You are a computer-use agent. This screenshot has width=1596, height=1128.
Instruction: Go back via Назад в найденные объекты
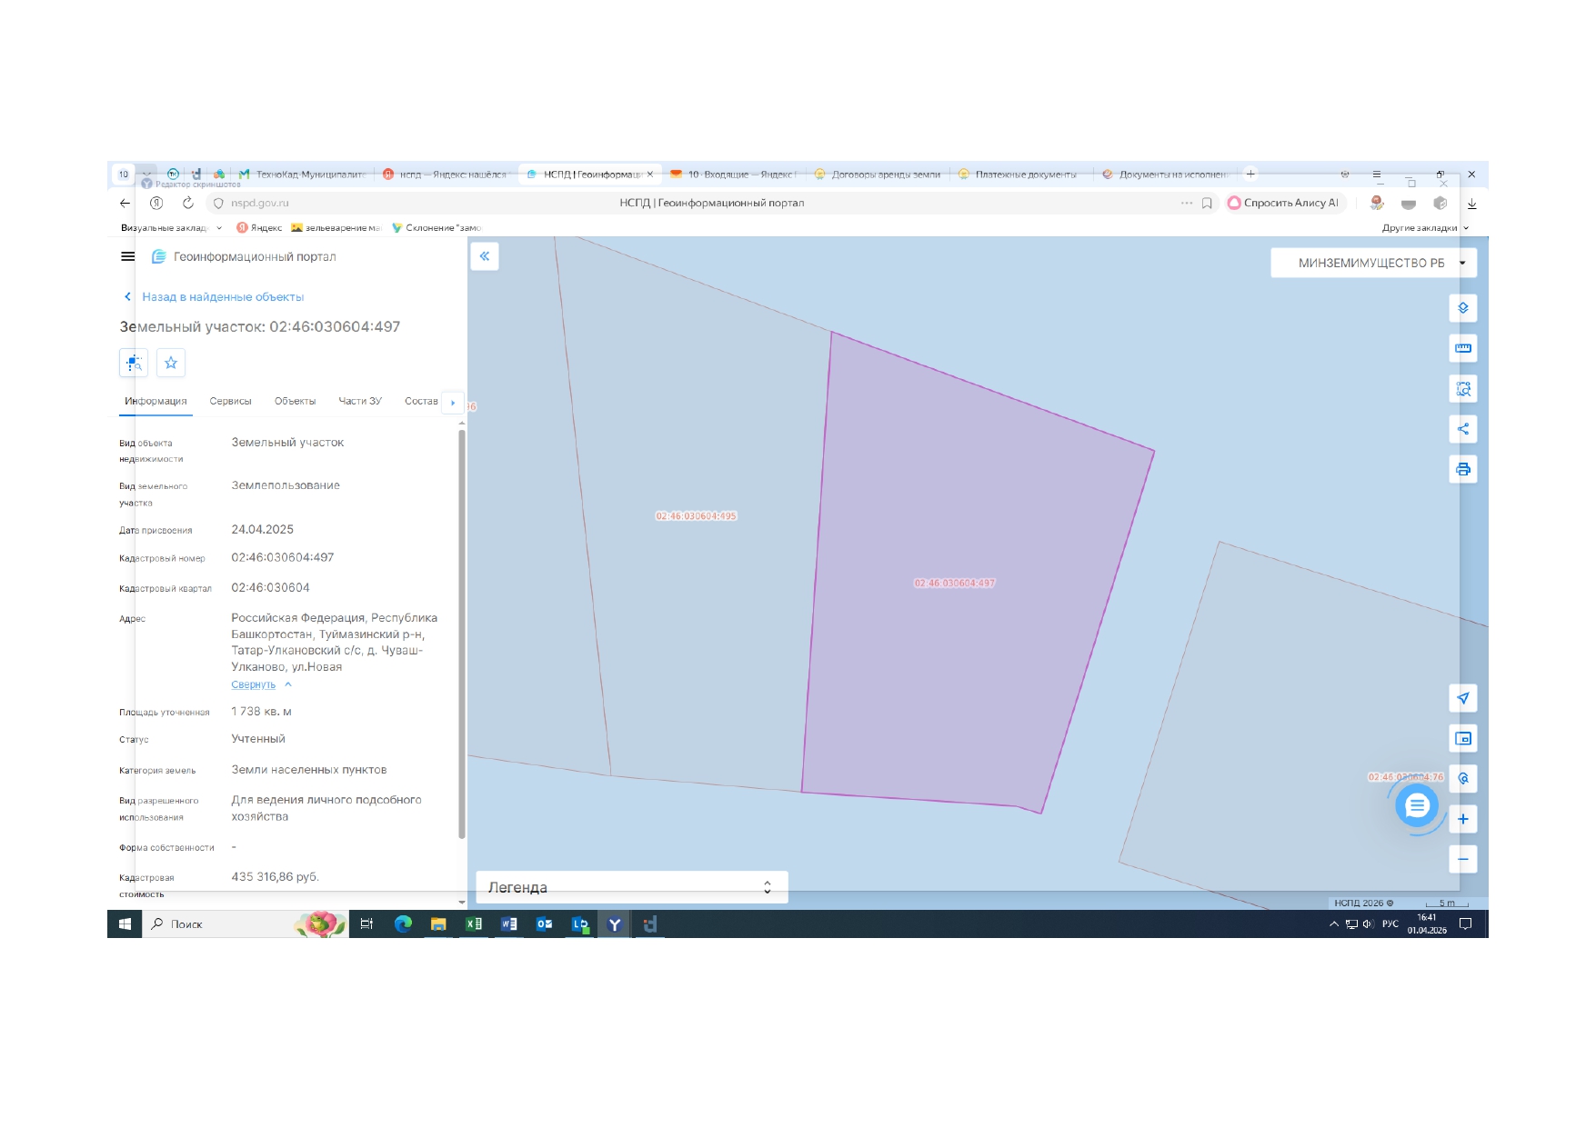click(x=222, y=297)
